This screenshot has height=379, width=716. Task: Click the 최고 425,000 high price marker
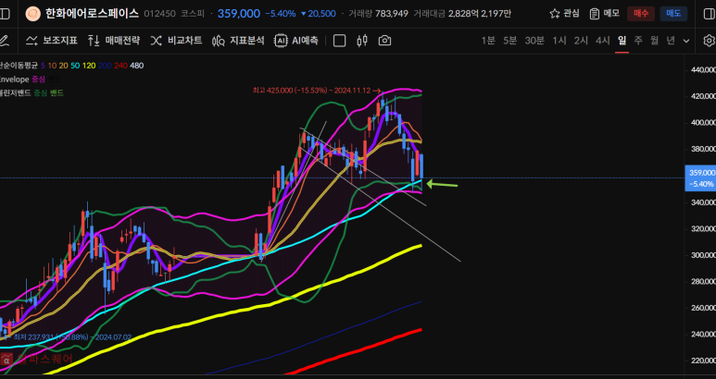(317, 91)
